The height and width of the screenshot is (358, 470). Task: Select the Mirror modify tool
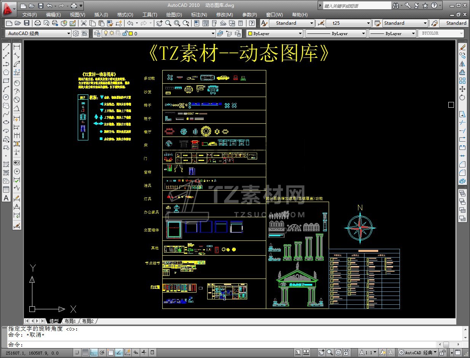point(462,64)
